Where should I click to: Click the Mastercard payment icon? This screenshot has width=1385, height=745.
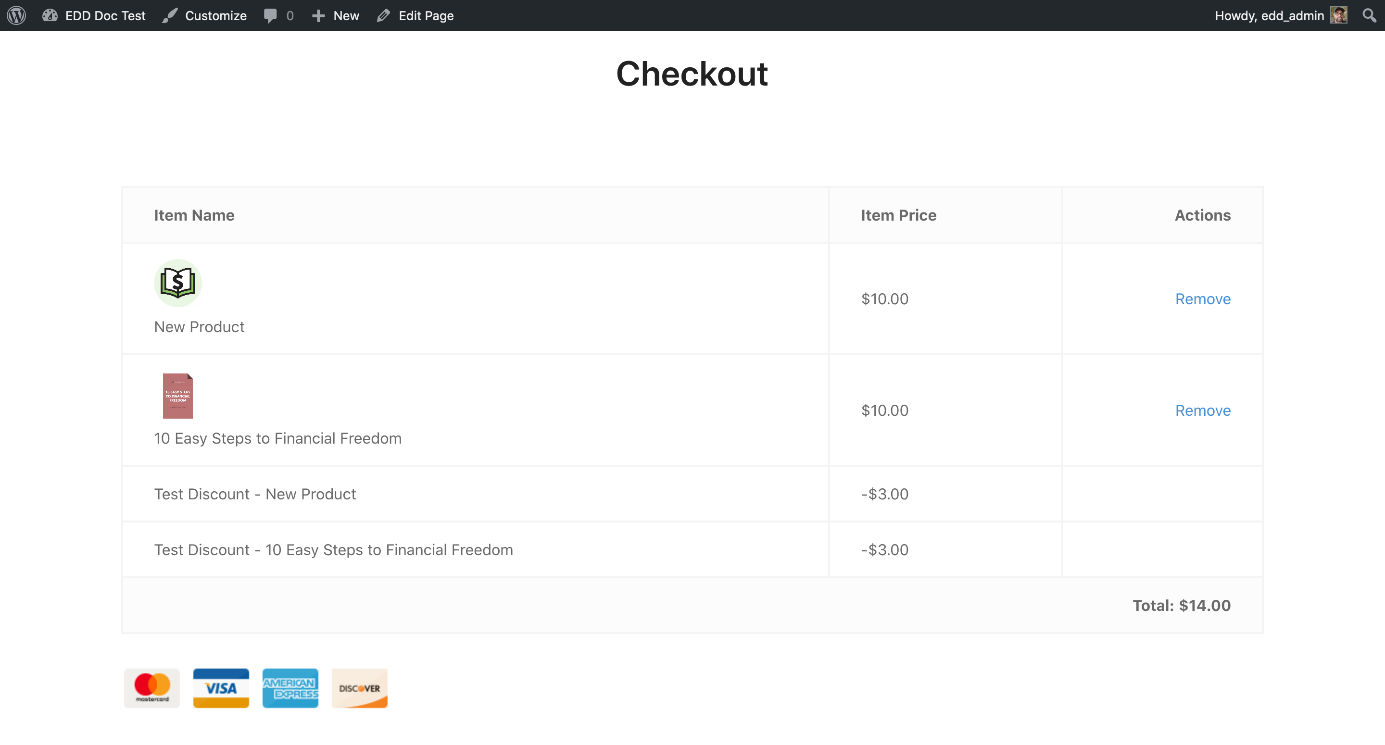[x=152, y=688]
